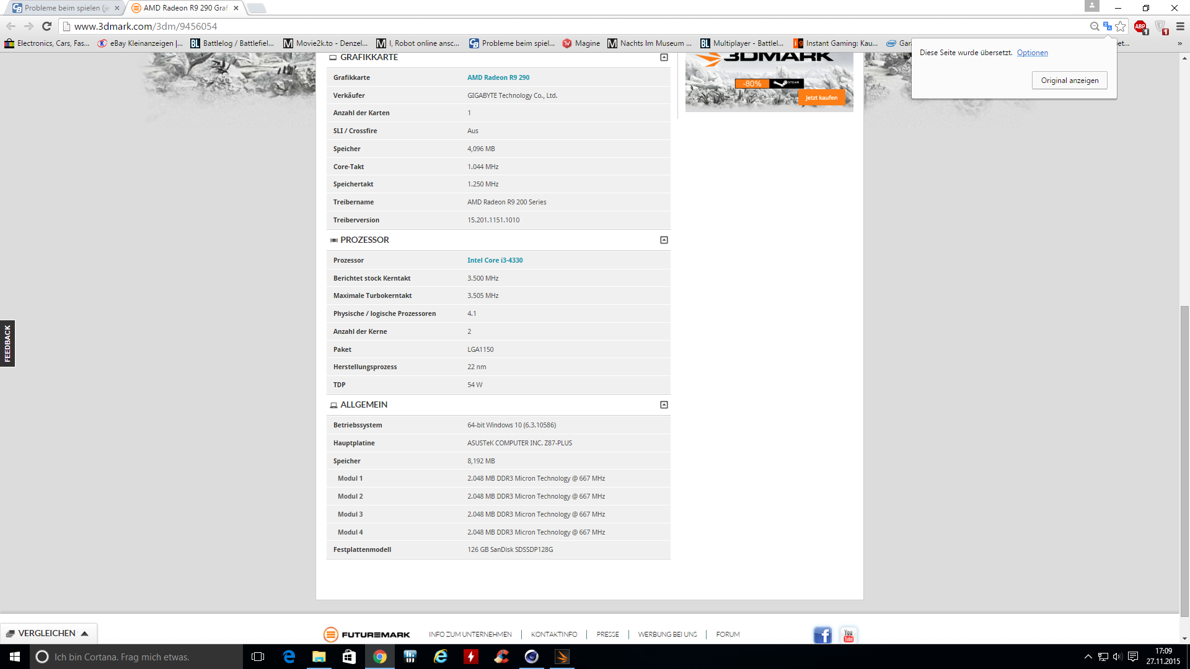Click the grey shield extension icon
Viewport: 1190px width, 669px height.
click(x=1161, y=27)
